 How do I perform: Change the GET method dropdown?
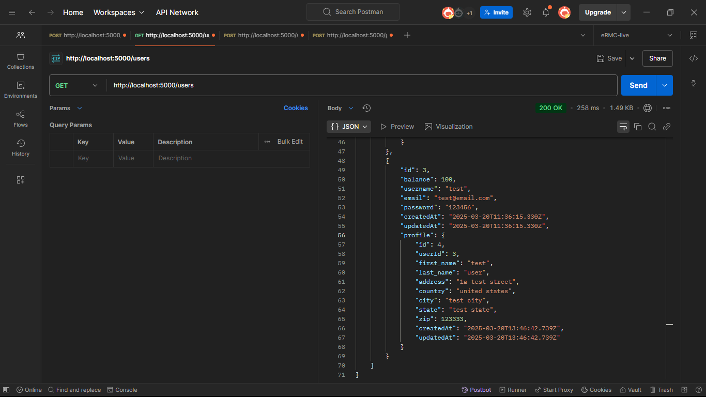pyautogui.click(x=76, y=85)
